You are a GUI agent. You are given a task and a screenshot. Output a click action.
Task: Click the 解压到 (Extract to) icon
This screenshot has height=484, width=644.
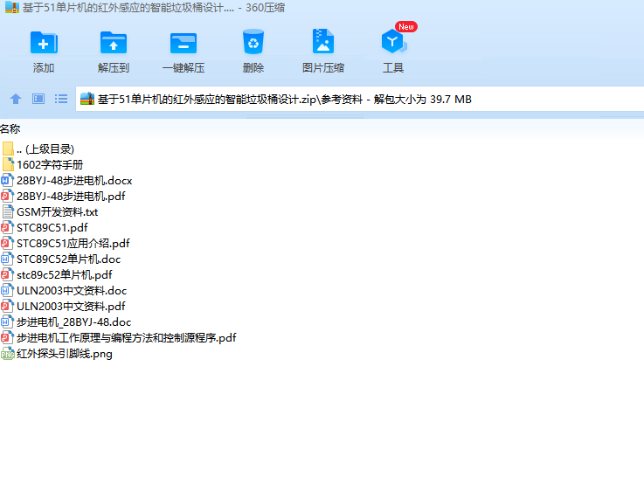114,43
